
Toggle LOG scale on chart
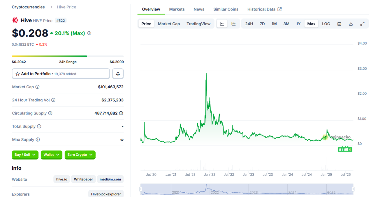click(326, 24)
